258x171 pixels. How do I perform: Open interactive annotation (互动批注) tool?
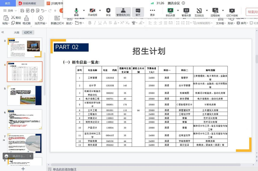click(199, 12)
